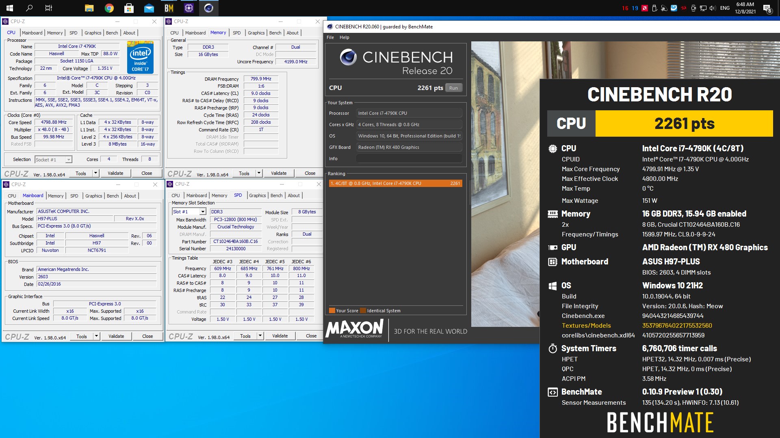Screen dimensions: 780x438
Task: Click the CPU chip icon in BenchMate panel
Action: [552, 148]
